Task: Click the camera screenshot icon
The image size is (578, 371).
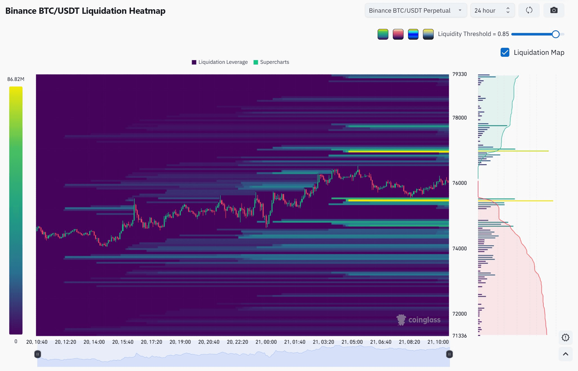Action: 554,10
